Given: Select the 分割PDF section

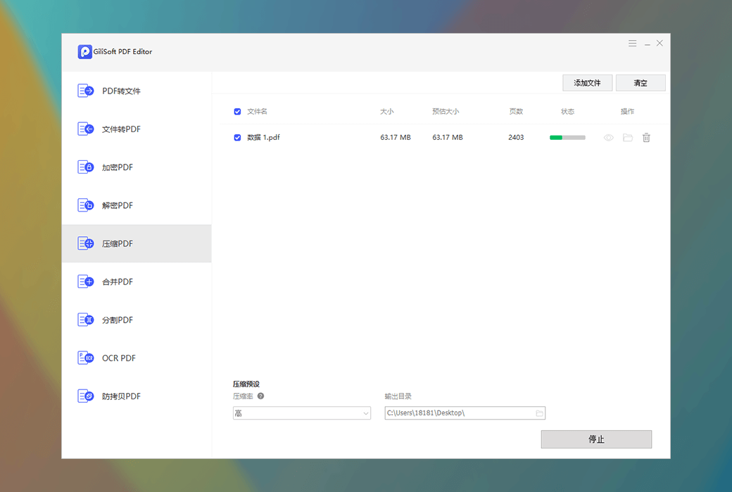Looking at the screenshot, I should point(137,320).
